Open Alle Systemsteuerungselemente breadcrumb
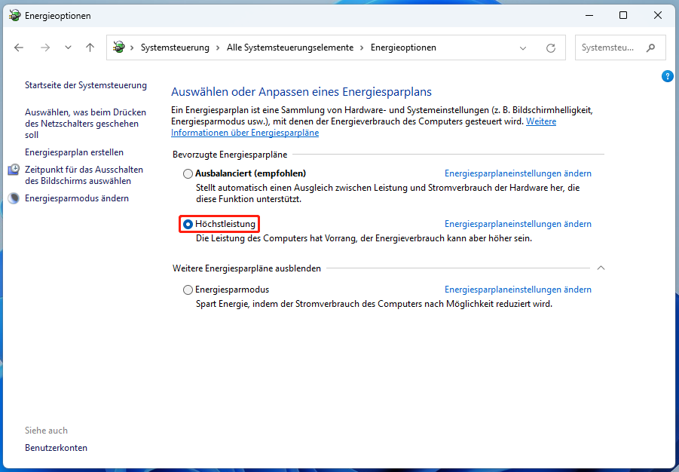 pos(290,48)
